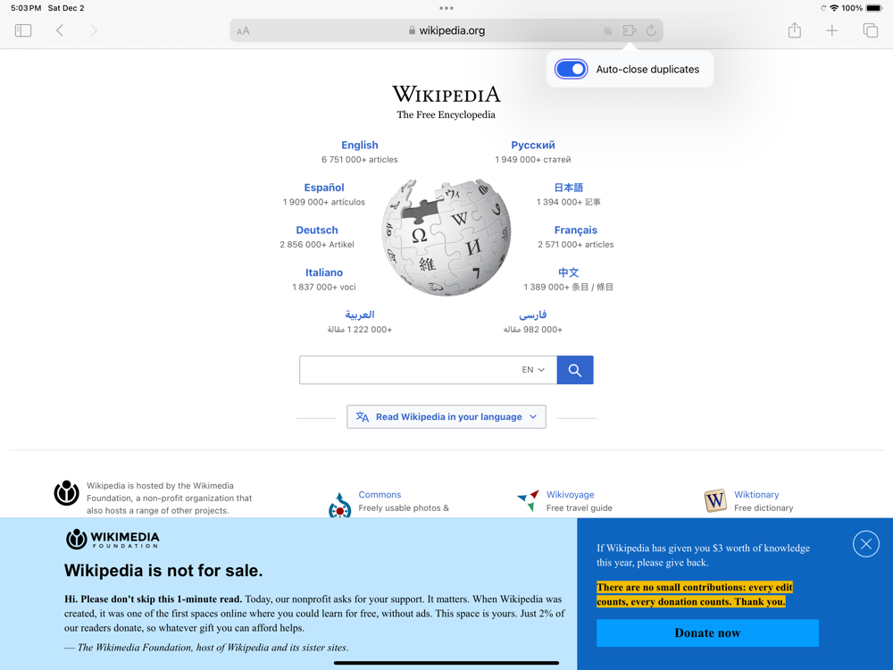Expand Read Wikipedia in your language

click(x=446, y=416)
